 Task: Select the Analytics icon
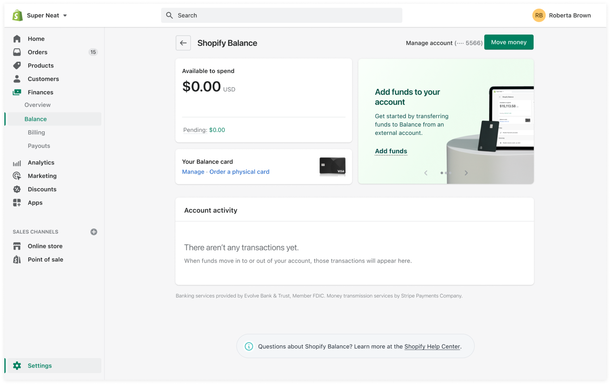[x=17, y=162]
